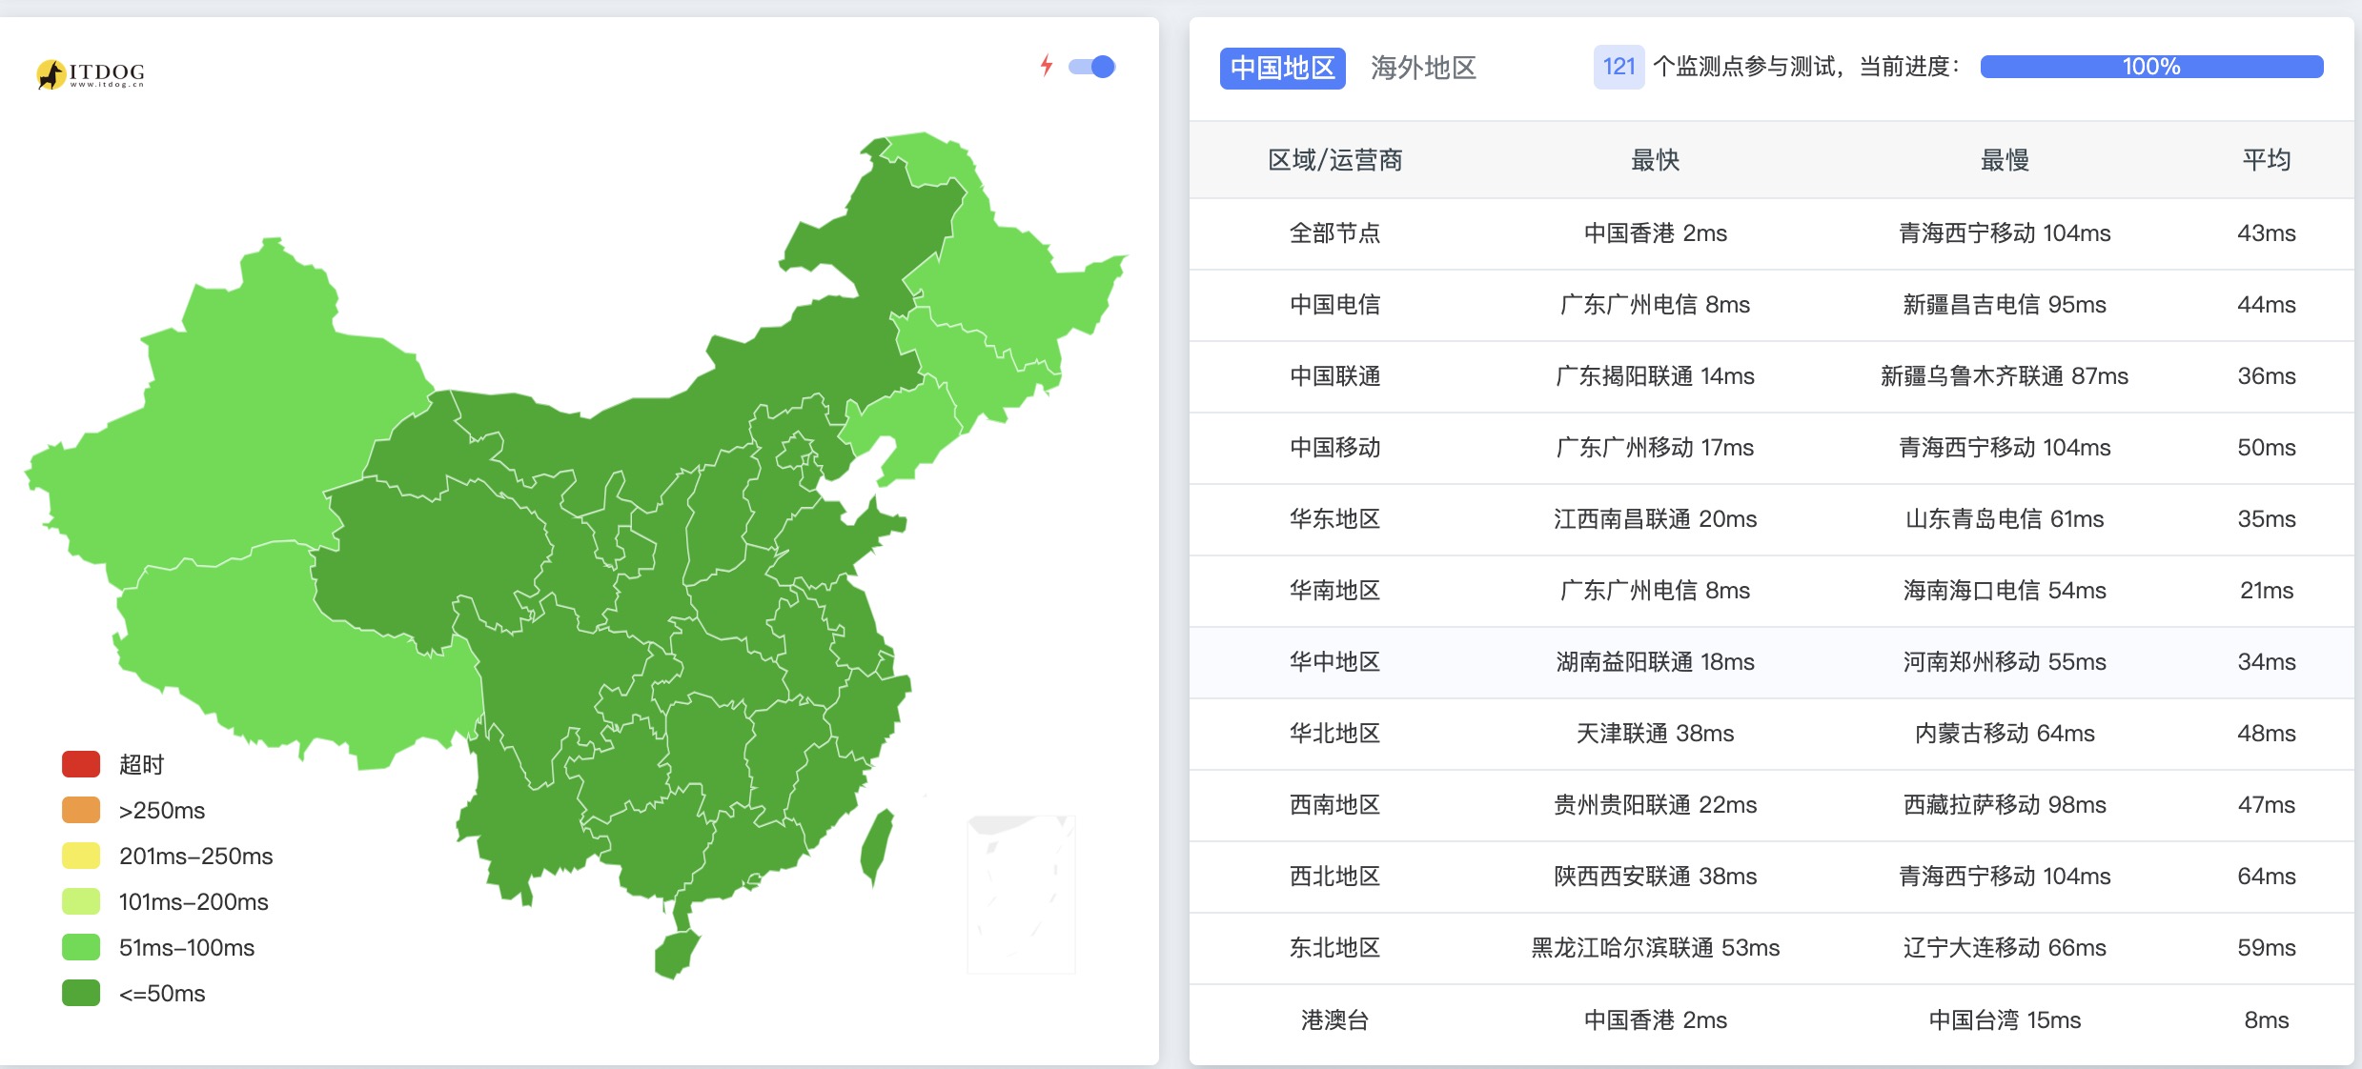The image size is (2362, 1069).
Task: Select the 全部节点 row label
Action: point(1334,233)
